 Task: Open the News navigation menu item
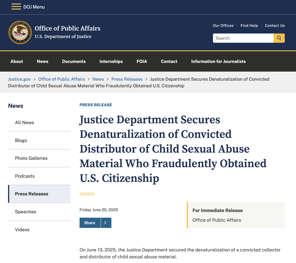(42, 61)
